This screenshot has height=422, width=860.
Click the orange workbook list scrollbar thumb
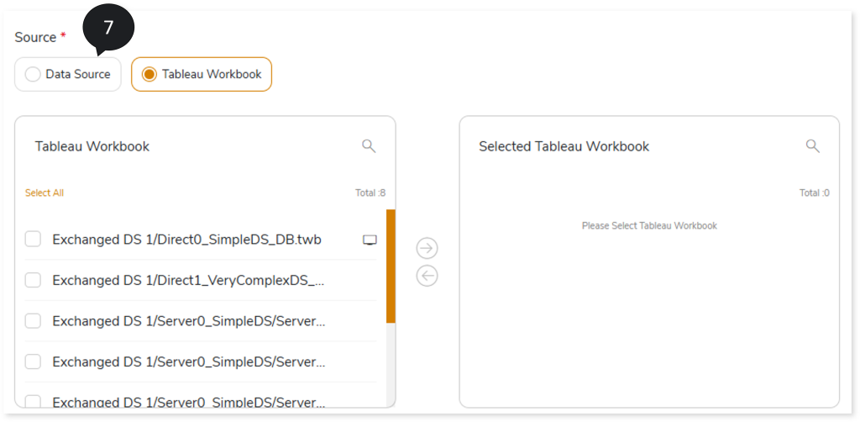click(x=391, y=266)
